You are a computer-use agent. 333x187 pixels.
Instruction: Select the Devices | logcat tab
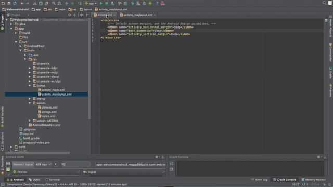coord(23,164)
